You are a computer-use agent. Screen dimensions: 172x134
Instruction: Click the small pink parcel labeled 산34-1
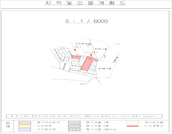(76, 58)
